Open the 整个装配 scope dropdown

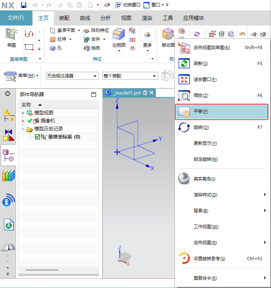coord(130,76)
